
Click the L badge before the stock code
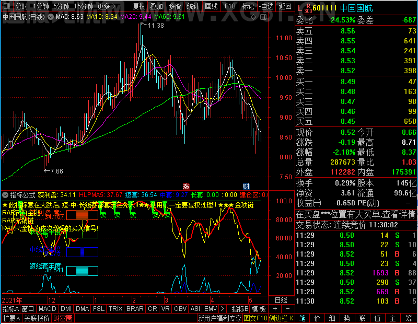(x=300, y=9)
